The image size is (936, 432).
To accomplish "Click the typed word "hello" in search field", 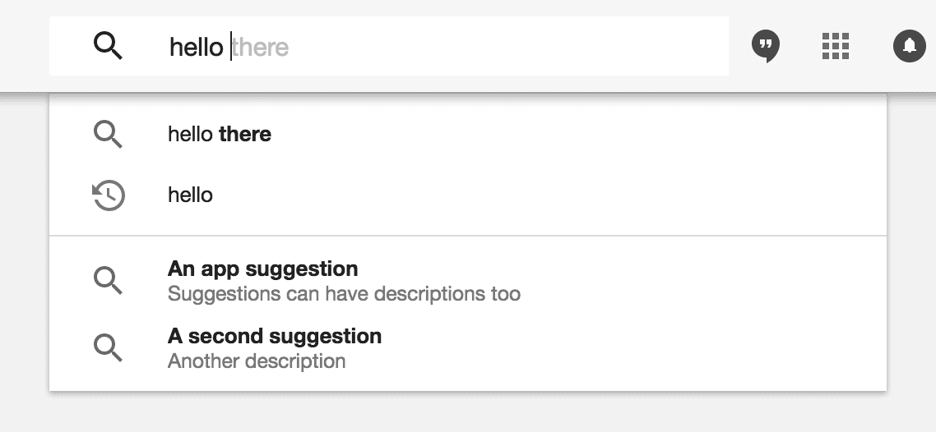I will coord(196,47).
